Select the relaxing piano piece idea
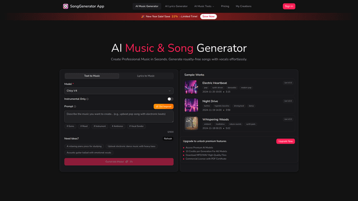Image resolution: width=358 pixels, height=201 pixels. pos(84,146)
